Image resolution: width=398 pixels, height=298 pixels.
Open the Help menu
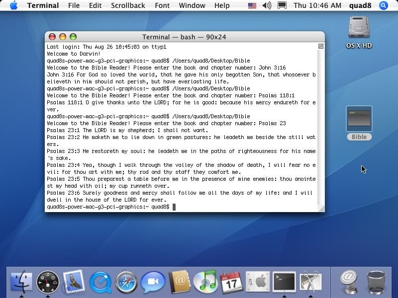coord(222,5)
